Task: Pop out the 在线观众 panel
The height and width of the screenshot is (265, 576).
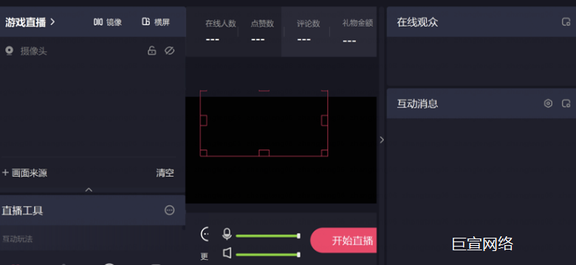Action: (x=566, y=22)
